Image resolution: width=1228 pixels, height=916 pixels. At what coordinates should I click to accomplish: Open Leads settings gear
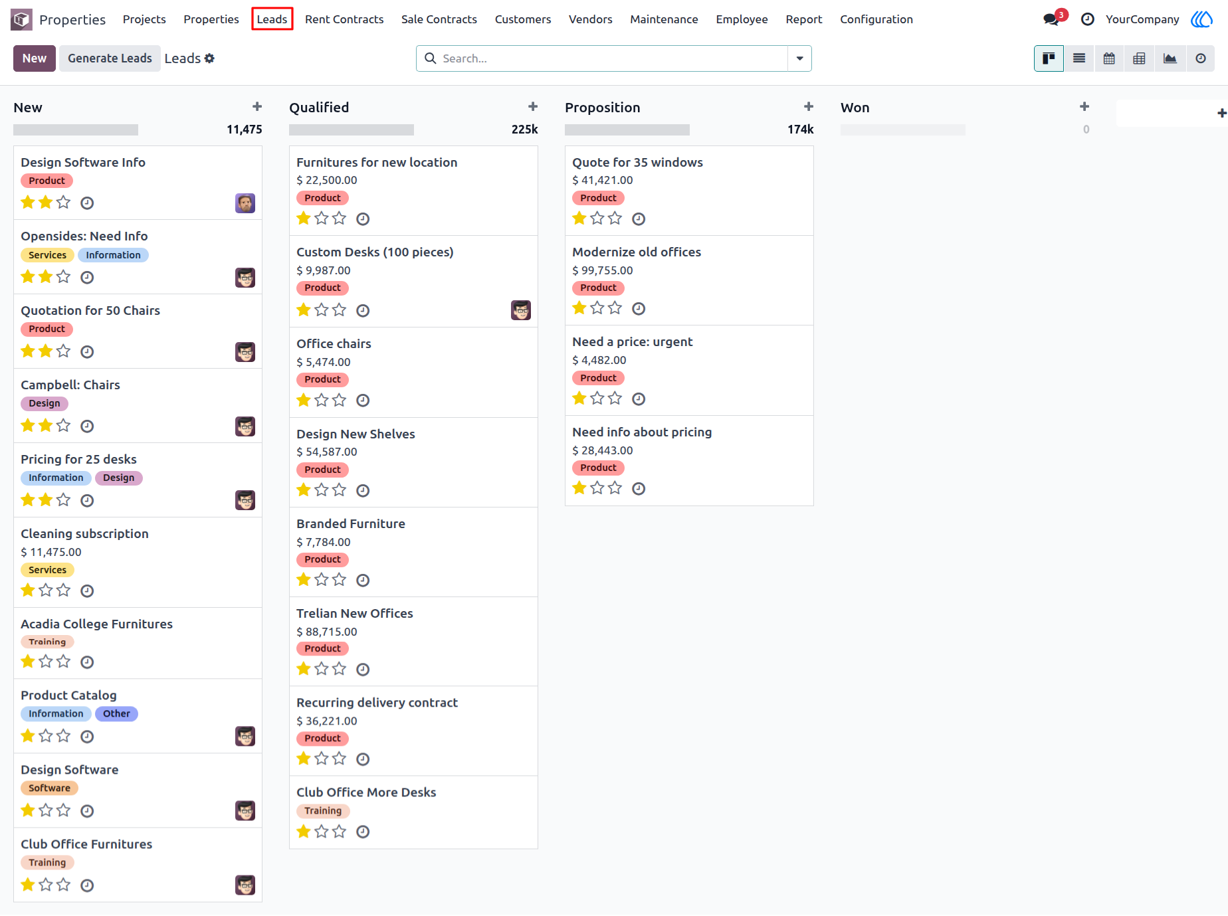[x=209, y=58]
